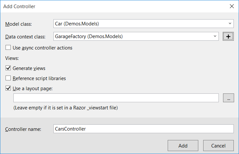239x154 pixels.
Task: Click the Add Controller title bar text
Action: [19, 6]
